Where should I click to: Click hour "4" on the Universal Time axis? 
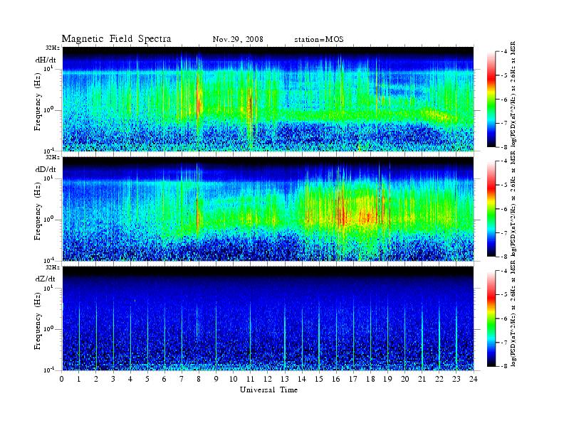click(130, 379)
